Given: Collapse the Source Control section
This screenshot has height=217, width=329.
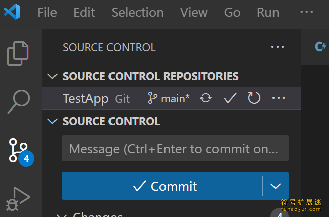Looking at the screenshot, I should coord(52,121).
